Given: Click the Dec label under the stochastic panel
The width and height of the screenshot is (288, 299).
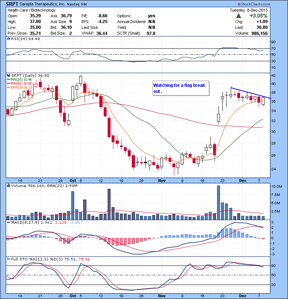Looking at the screenshot, I should (x=243, y=296).
